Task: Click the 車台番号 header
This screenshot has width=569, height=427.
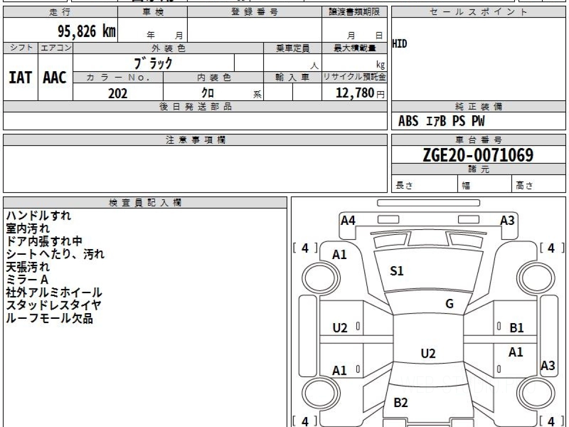Action: [x=478, y=140]
